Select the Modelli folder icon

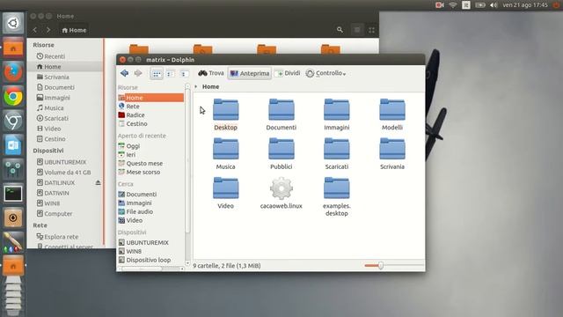[392, 114]
